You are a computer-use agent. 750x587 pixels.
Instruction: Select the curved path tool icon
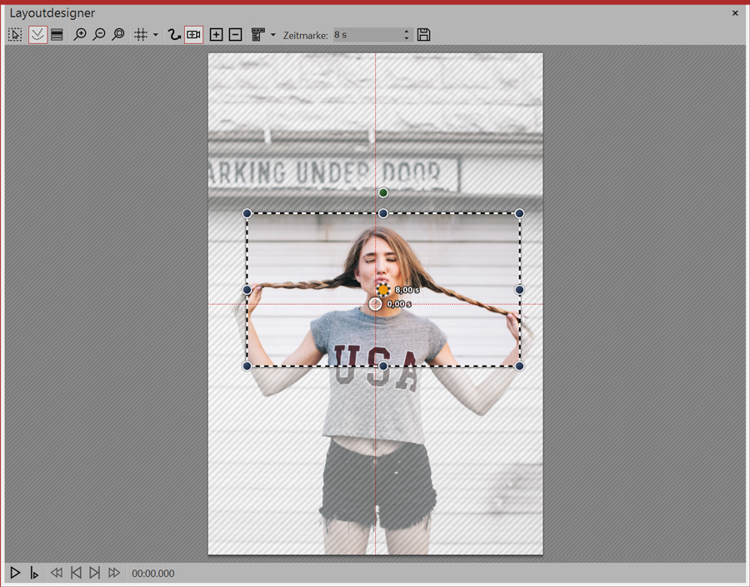pos(174,35)
